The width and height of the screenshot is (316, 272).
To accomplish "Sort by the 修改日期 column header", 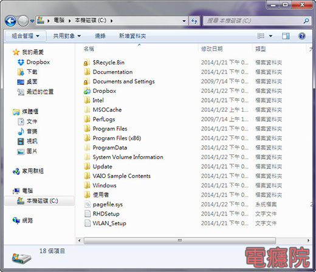I will point(212,49).
